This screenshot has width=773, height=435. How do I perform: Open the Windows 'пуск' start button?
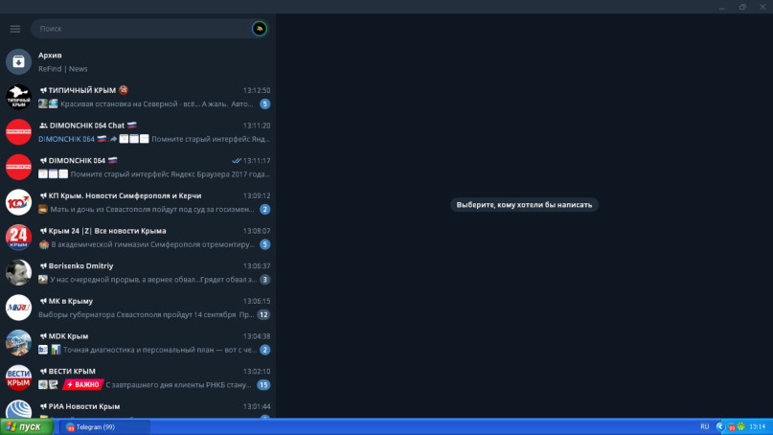[27, 426]
